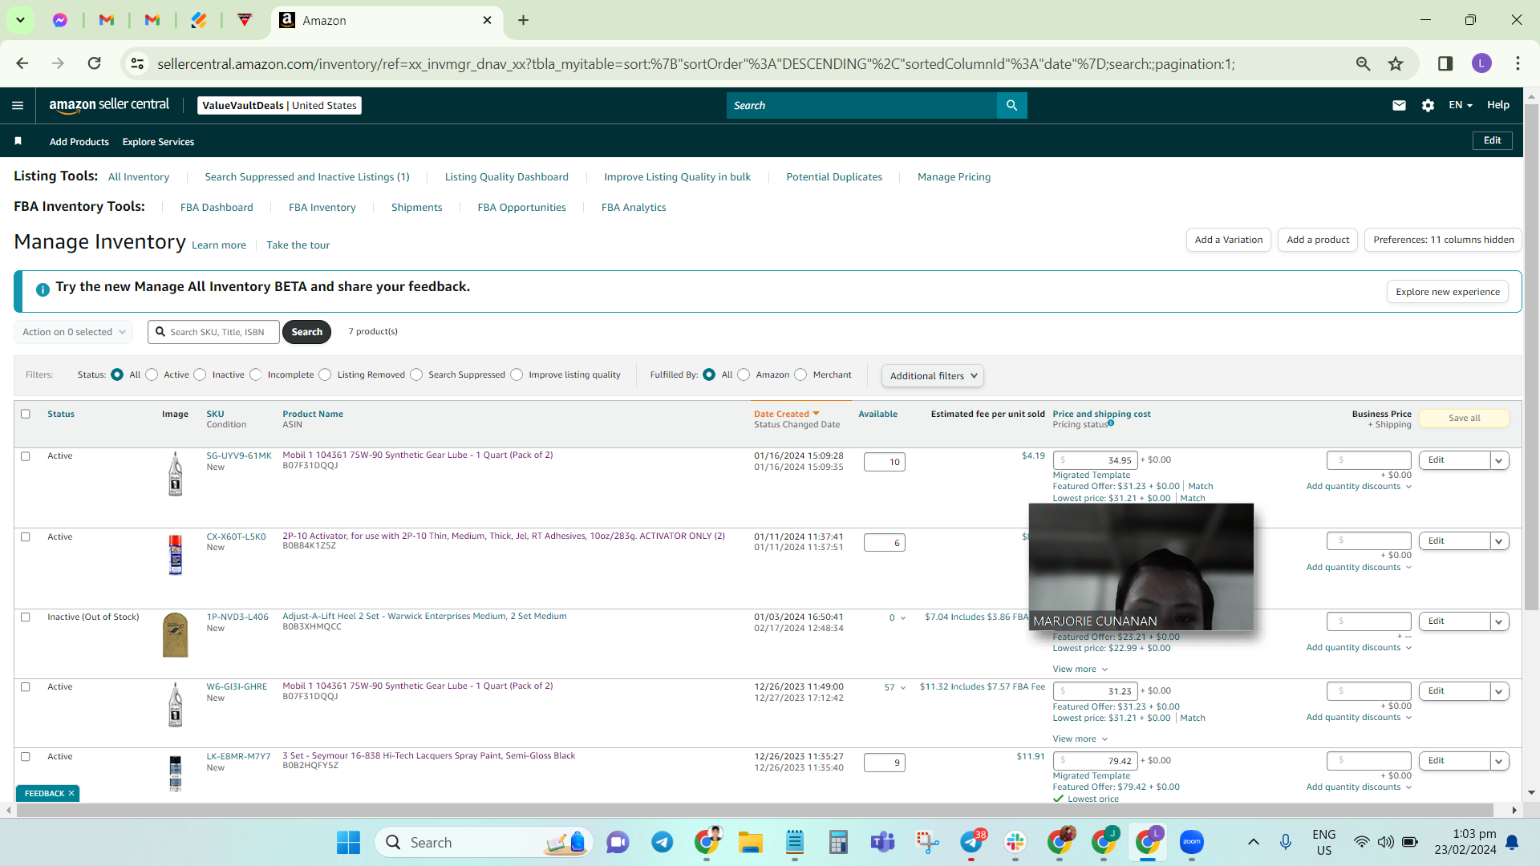1540x866 pixels.
Task: Select the Active status filter
Action: (152, 374)
